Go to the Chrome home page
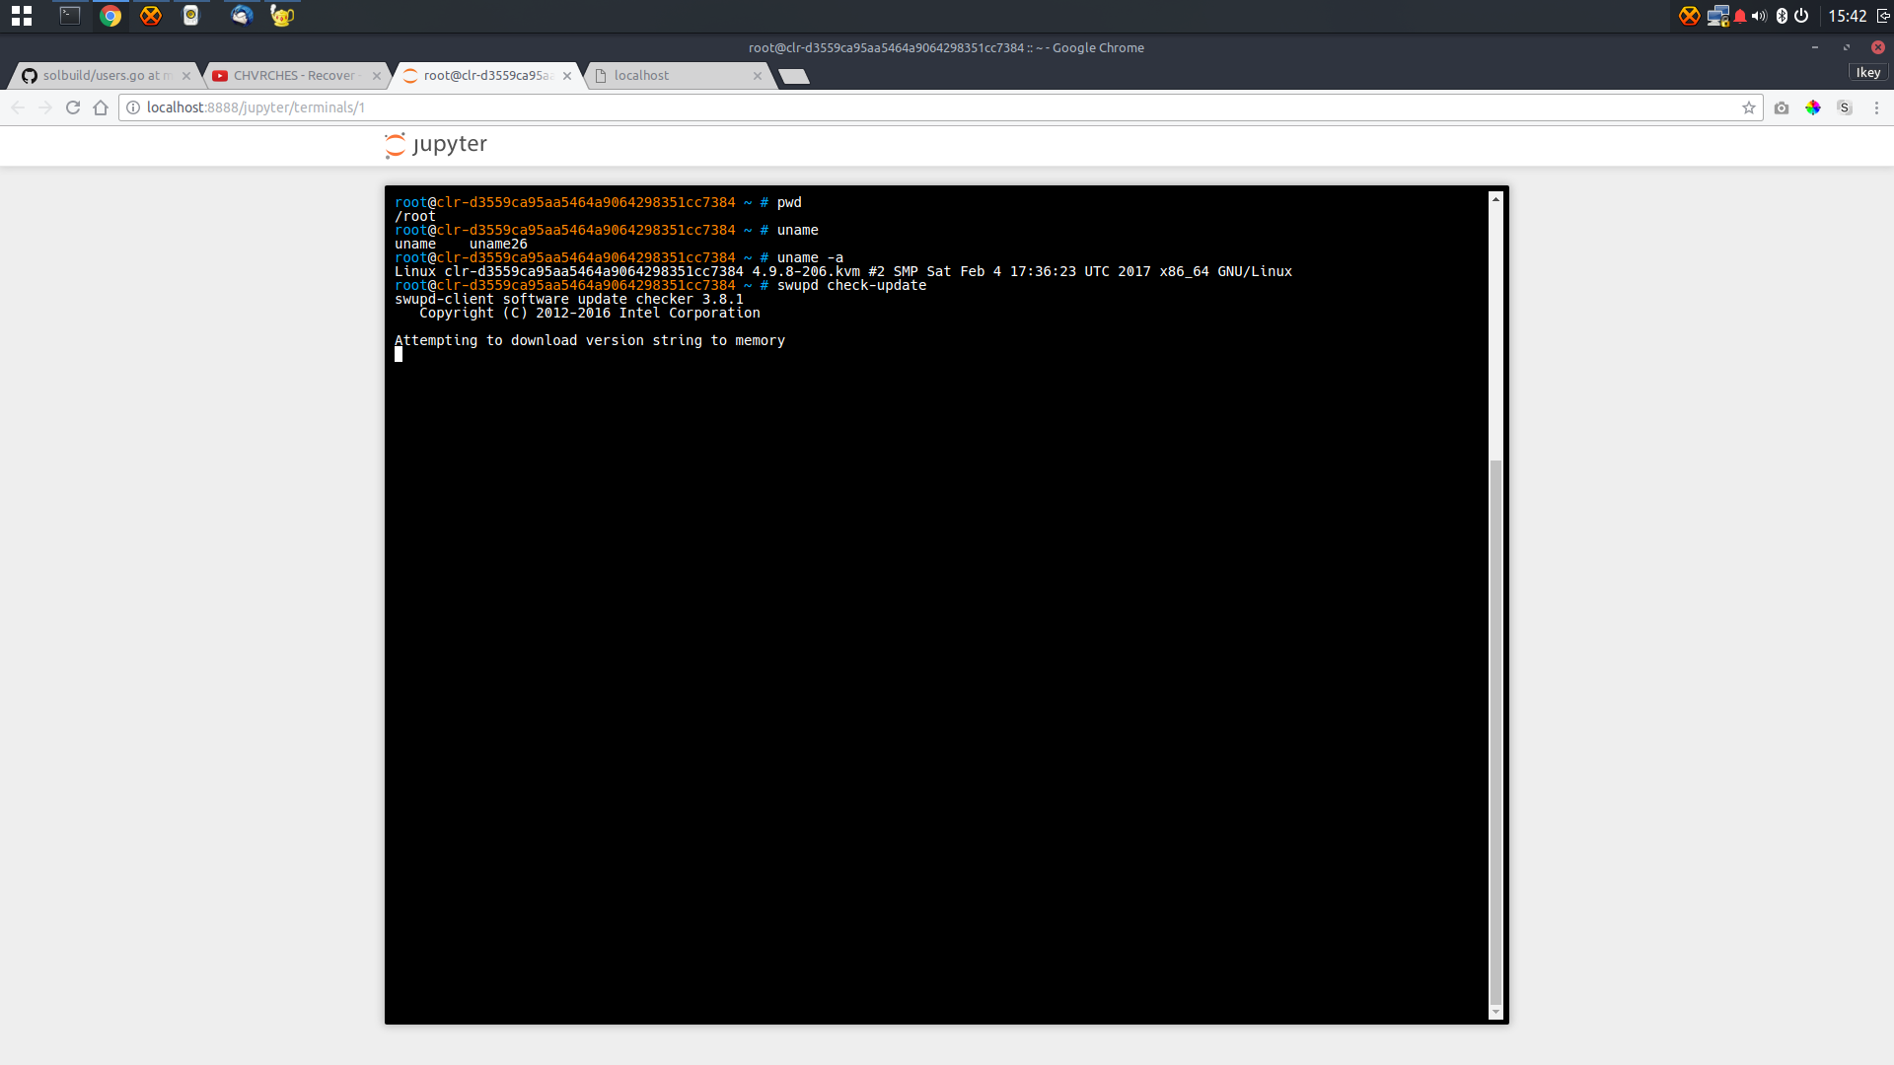Screen dimensions: 1894x1065 [x=101, y=107]
